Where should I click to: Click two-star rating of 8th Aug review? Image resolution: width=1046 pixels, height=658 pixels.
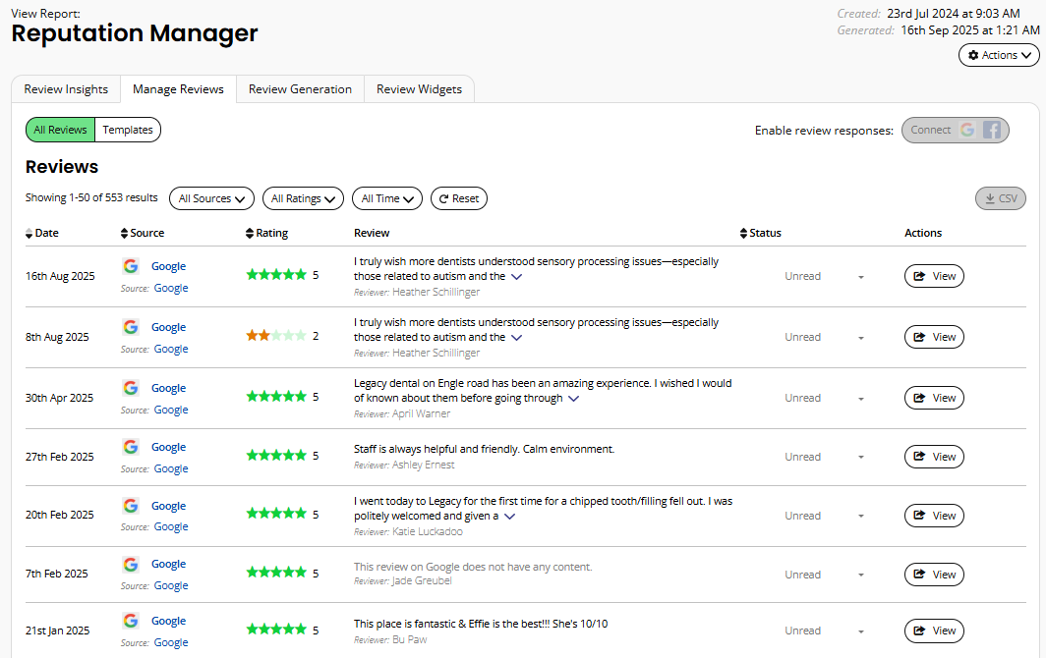tap(276, 335)
